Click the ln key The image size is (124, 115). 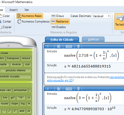tap(29, 104)
